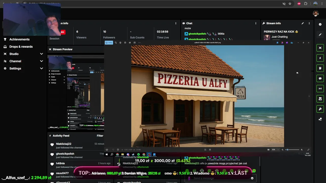Enter full screen in Photos viewer

pyautogui.click(x=308, y=150)
